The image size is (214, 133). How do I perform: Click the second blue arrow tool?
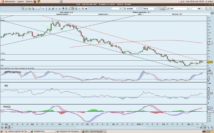[60, 9]
